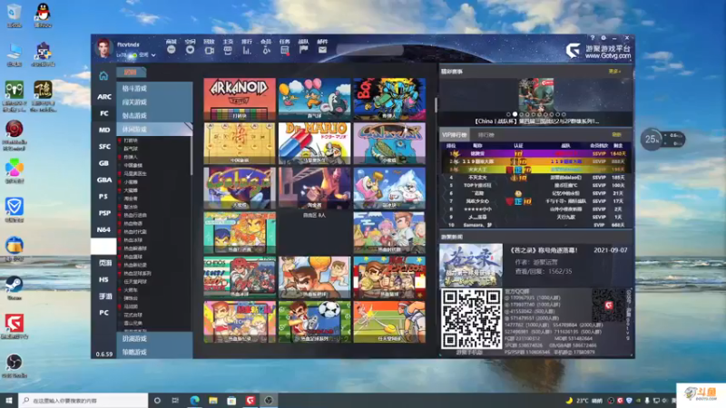Switch to the VIP排行榜 tab
The image size is (726, 408).
point(455,134)
